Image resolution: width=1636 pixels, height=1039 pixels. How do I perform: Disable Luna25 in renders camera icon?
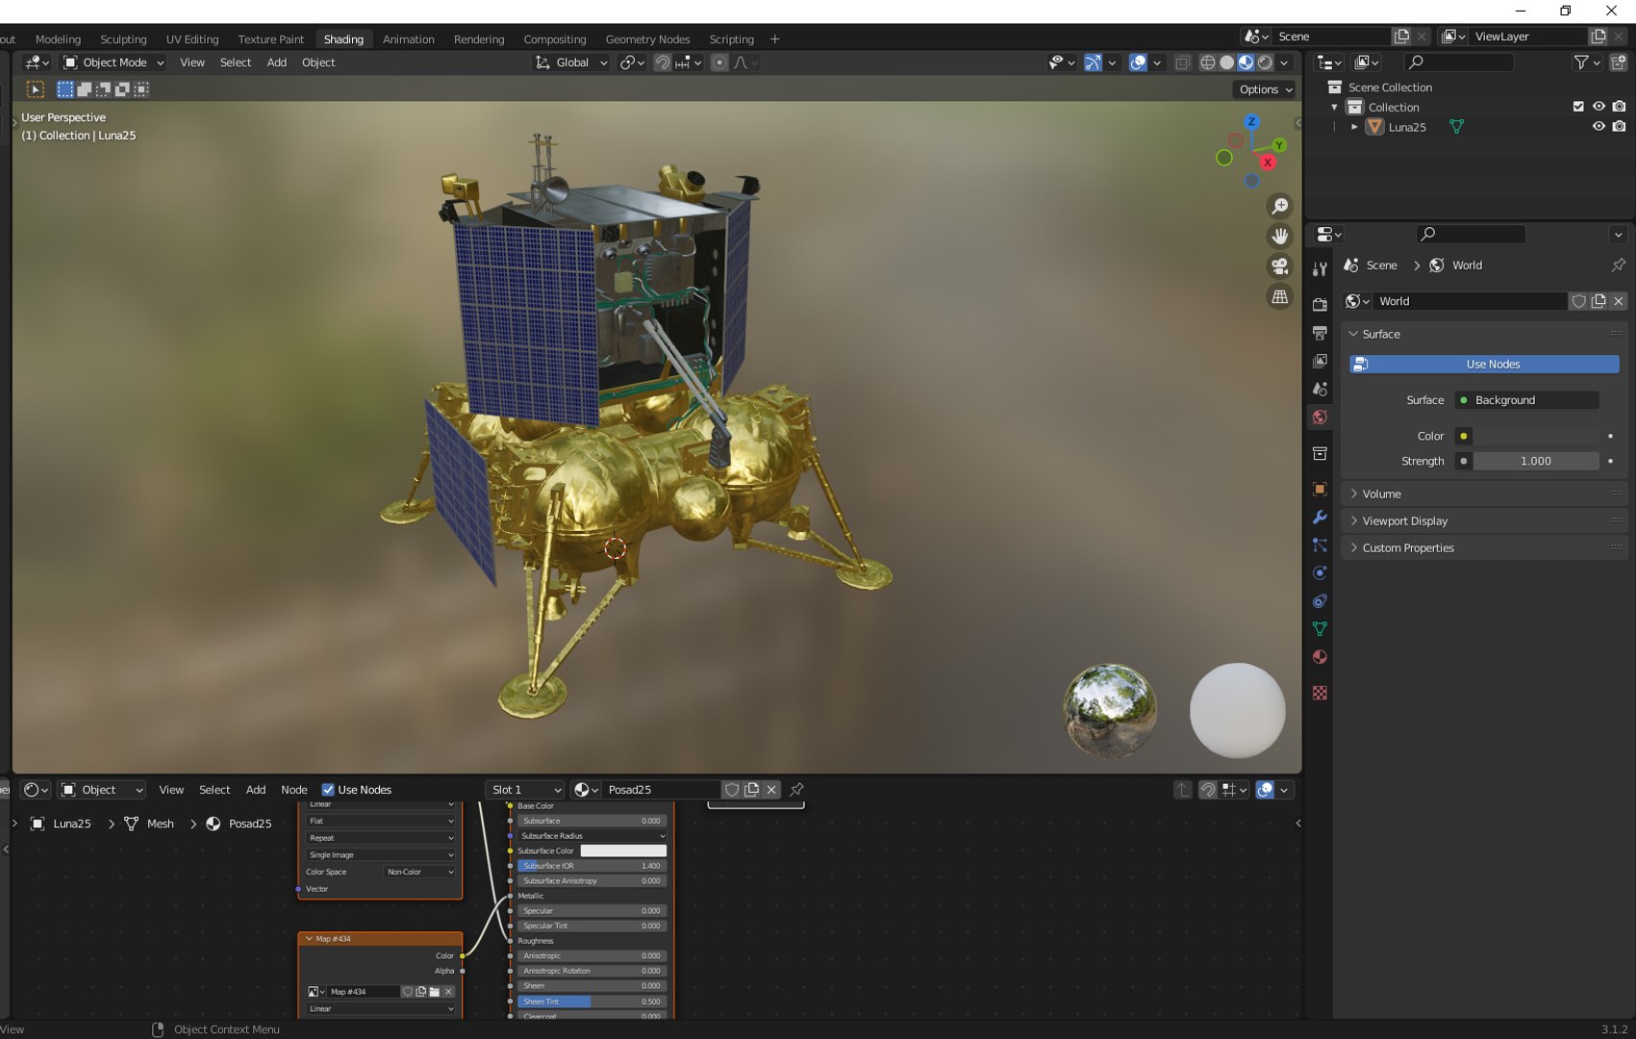pyautogui.click(x=1619, y=127)
